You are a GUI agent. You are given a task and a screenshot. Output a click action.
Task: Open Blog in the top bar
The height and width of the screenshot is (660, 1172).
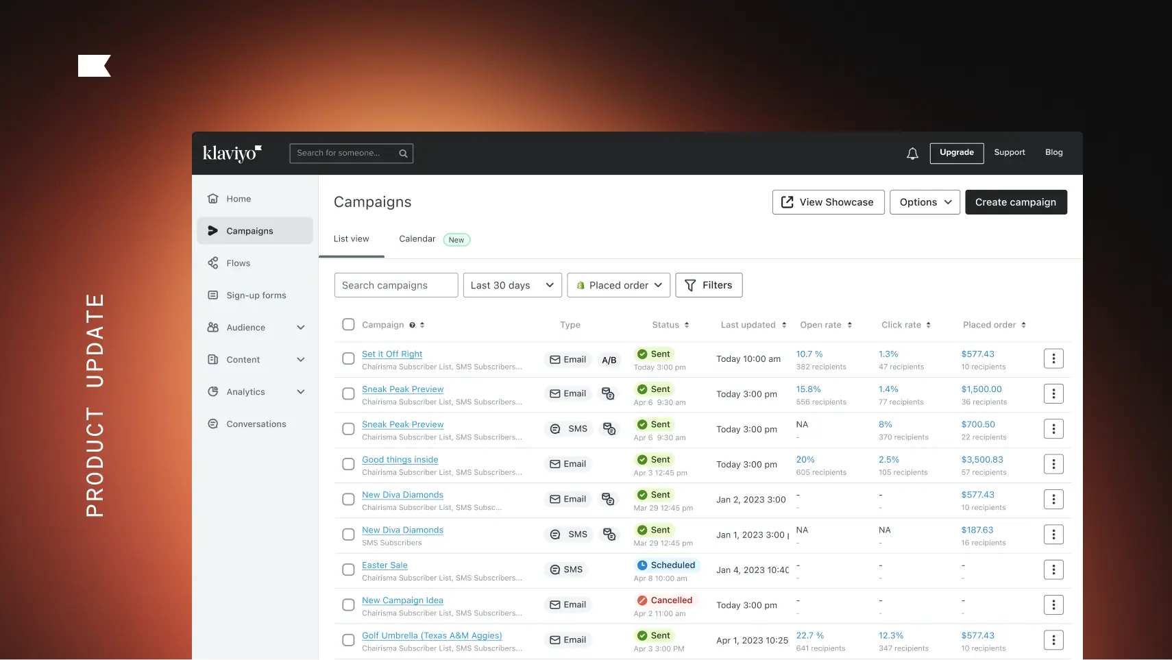point(1054,152)
